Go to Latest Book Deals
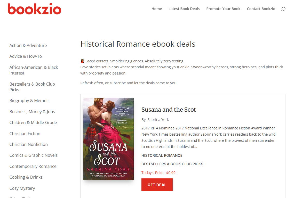 tap(184, 9)
